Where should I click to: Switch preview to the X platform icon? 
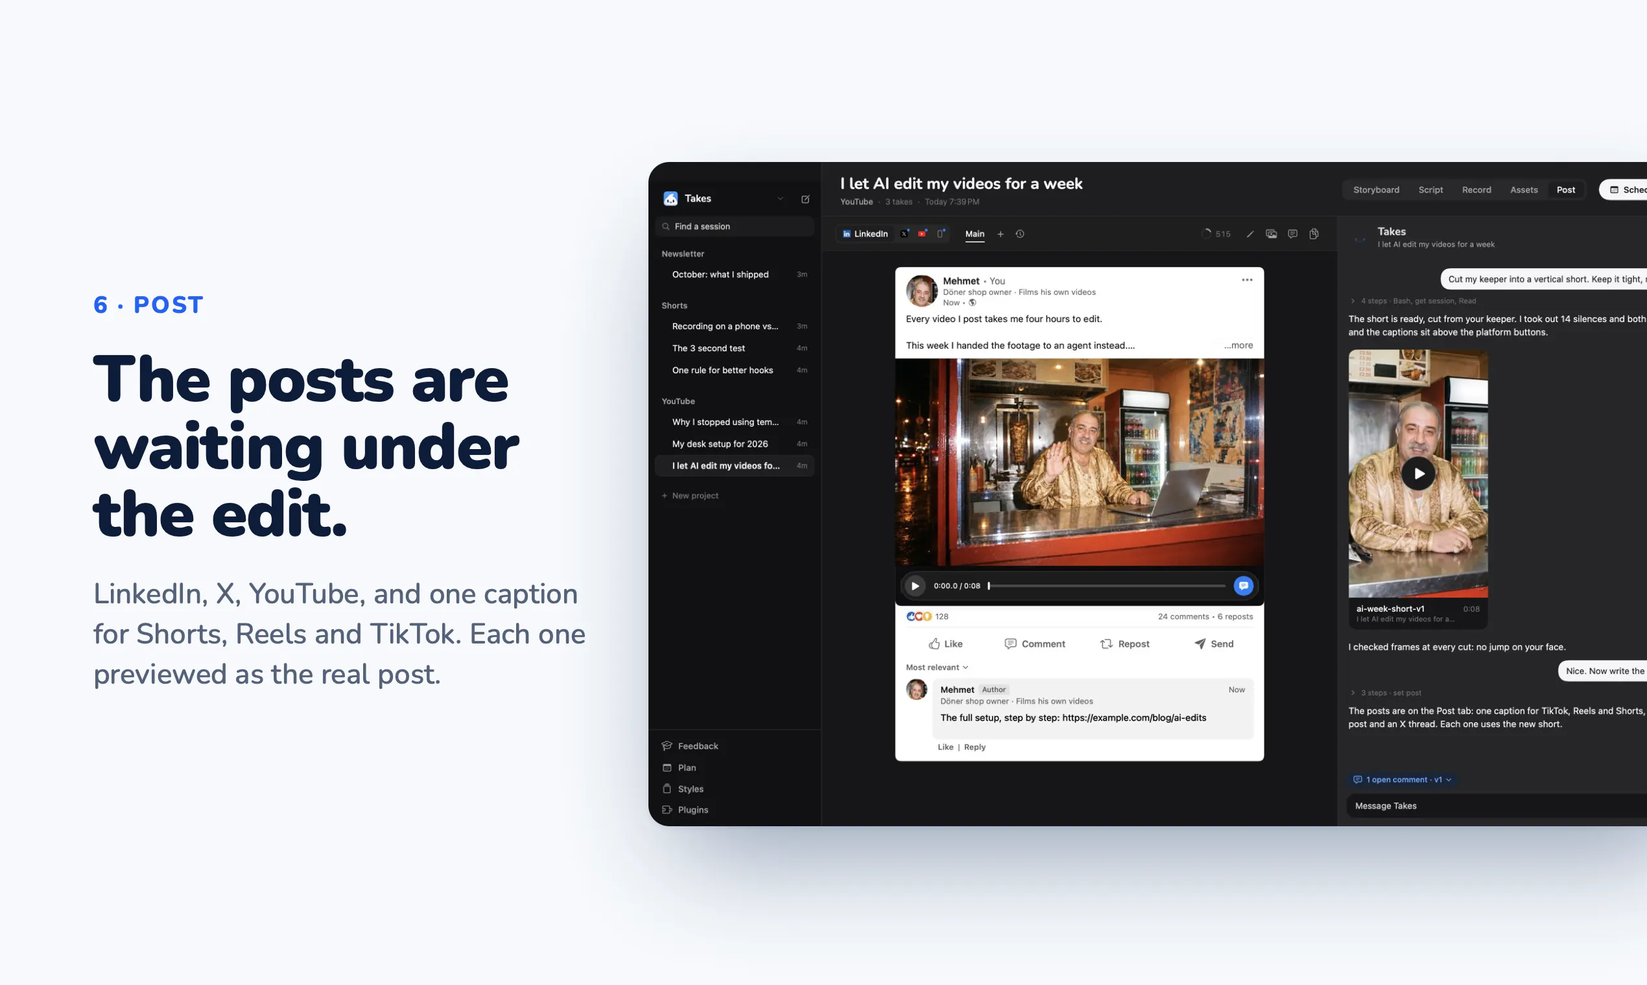[905, 234]
